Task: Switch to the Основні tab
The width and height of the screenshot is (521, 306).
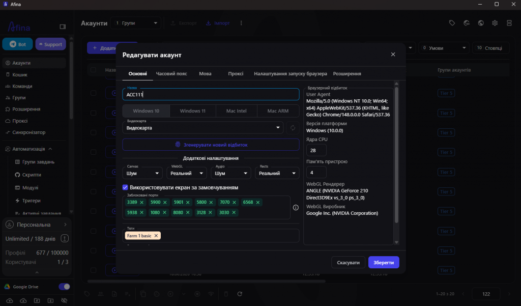Action: [x=137, y=73]
